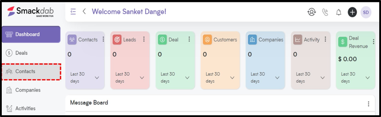
Task: Click the Leads card target icon
Action: [x=117, y=40]
